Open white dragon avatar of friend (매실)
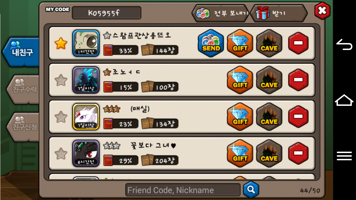The width and height of the screenshot is (356, 200). 86,117
